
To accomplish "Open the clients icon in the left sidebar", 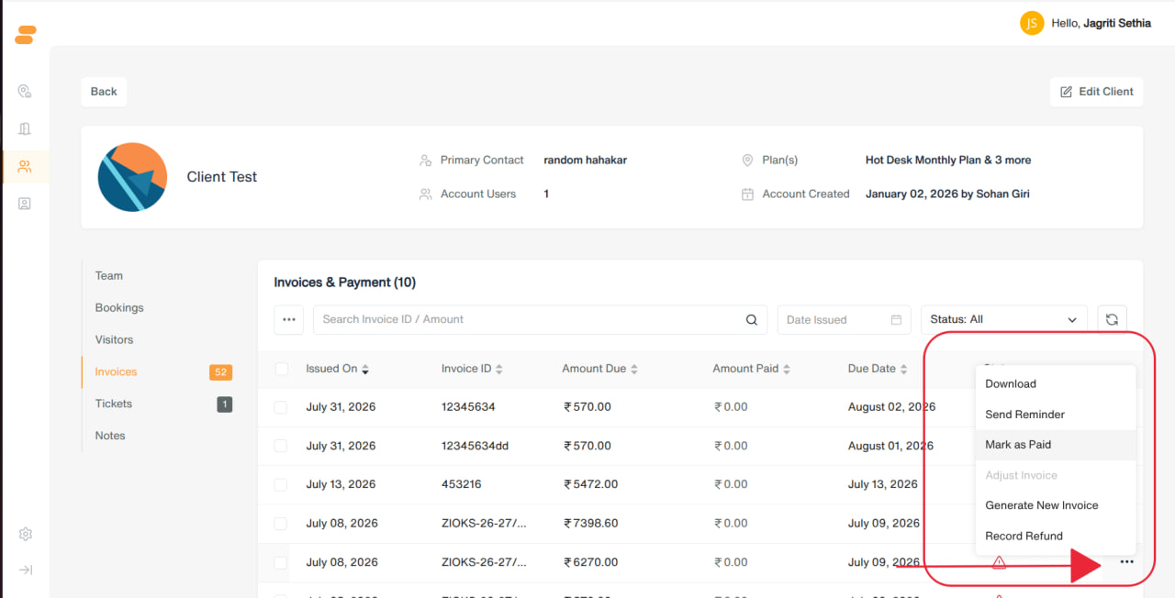I will [25, 166].
